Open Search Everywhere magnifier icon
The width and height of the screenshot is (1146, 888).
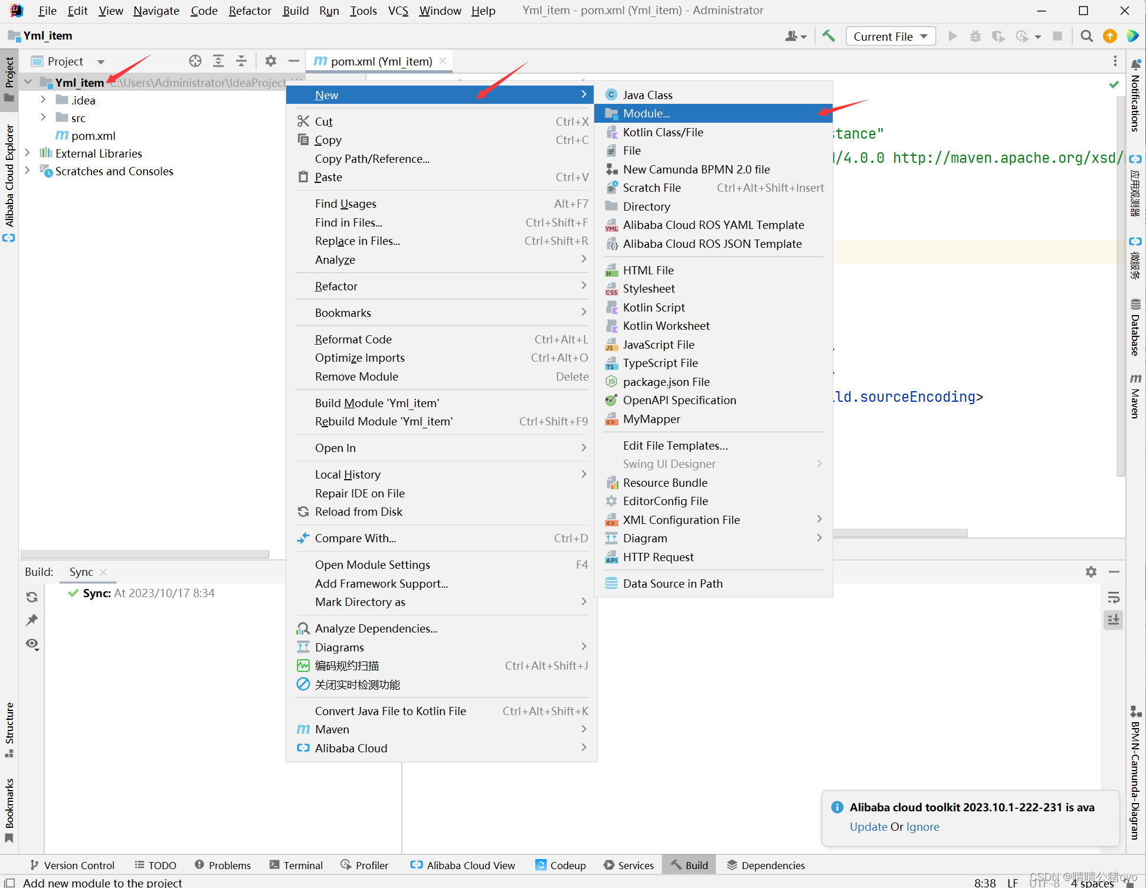1086,36
